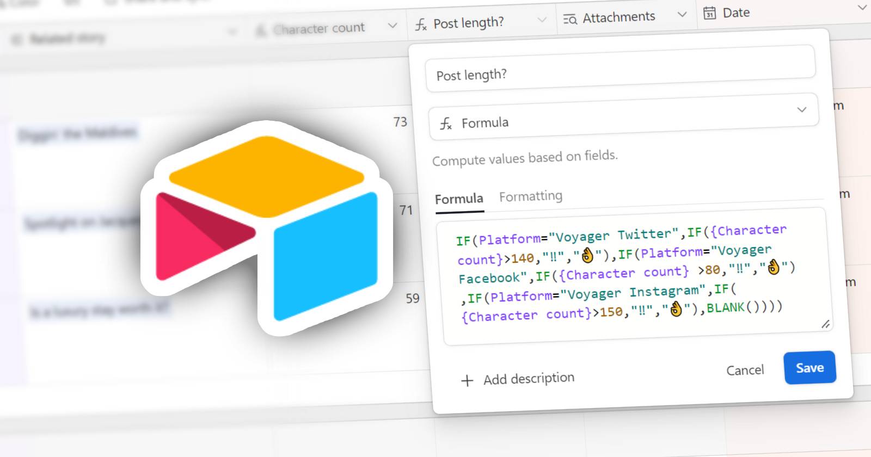
Task: Open the Formula field type dropdown
Action: pyautogui.click(x=623, y=116)
